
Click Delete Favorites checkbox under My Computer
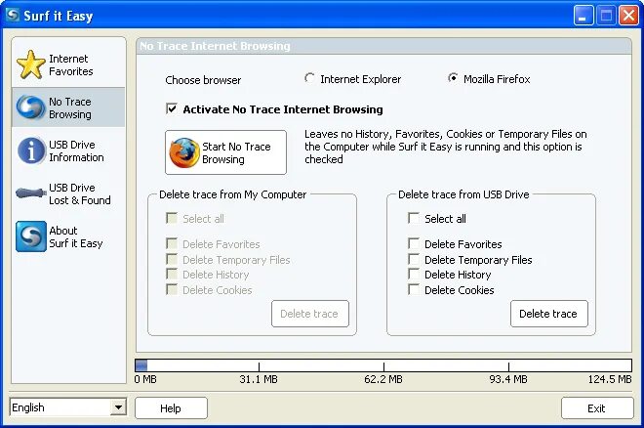[172, 243]
